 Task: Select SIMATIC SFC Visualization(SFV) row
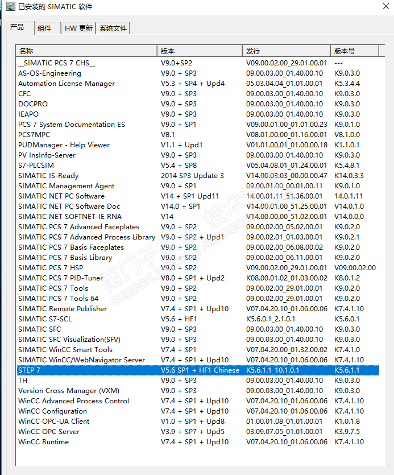pos(198,340)
